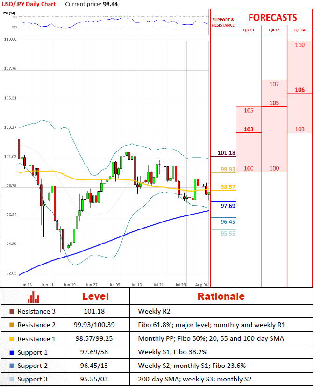Click the 103.27 price axis label
314x387 pixels.
10,127
